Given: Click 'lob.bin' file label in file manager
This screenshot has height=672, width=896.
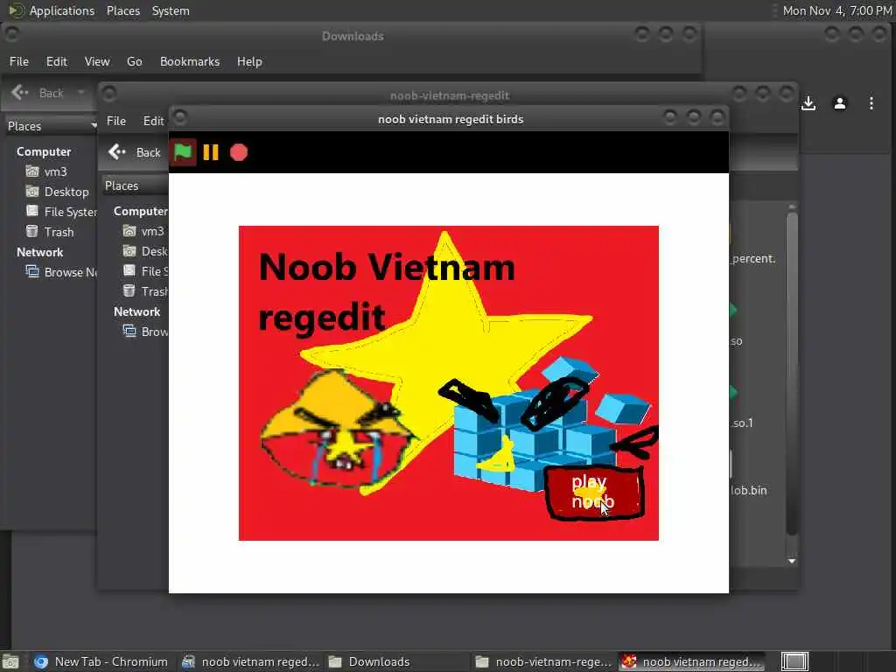Looking at the screenshot, I should [x=749, y=490].
